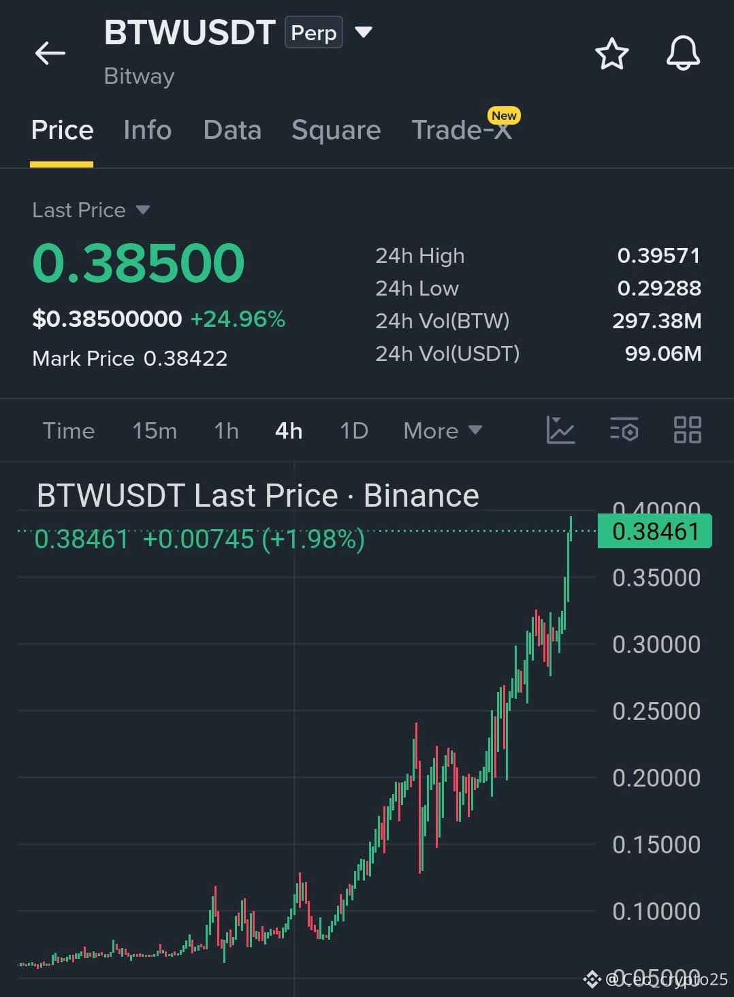Select the 1h chart interval
This screenshot has height=997, width=734.
coord(226,430)
